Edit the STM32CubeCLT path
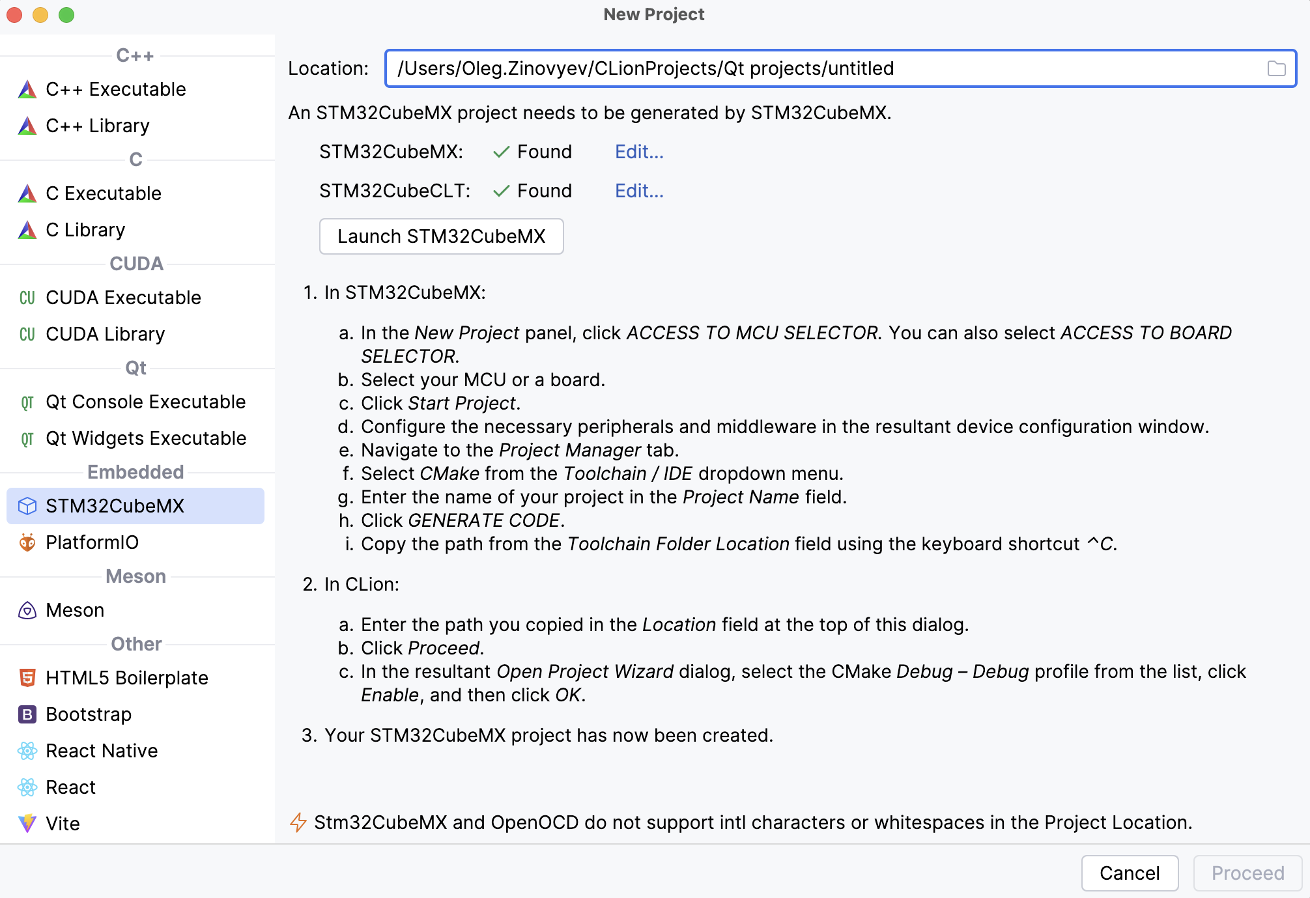The height and width of the screenshot is (898, 1310). (638, 191)
